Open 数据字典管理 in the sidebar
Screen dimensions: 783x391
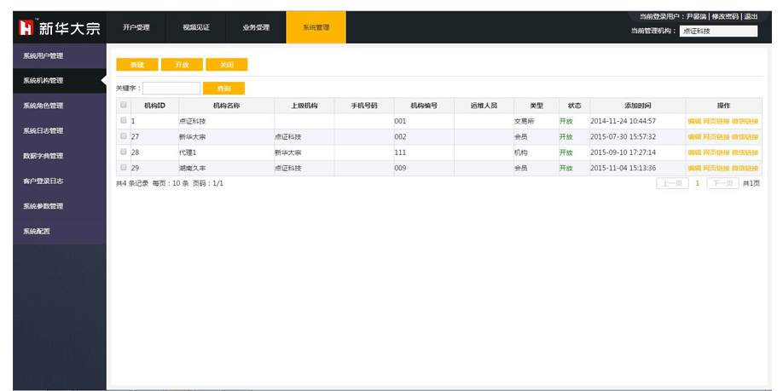tap(60, 156)
